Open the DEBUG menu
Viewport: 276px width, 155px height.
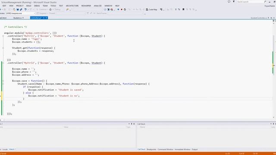37,6
